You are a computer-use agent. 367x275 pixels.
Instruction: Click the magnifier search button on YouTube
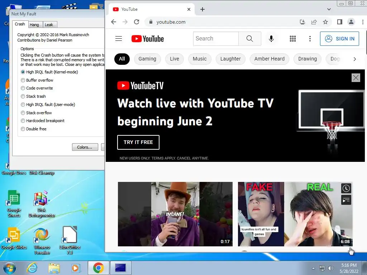click(249, 39)
